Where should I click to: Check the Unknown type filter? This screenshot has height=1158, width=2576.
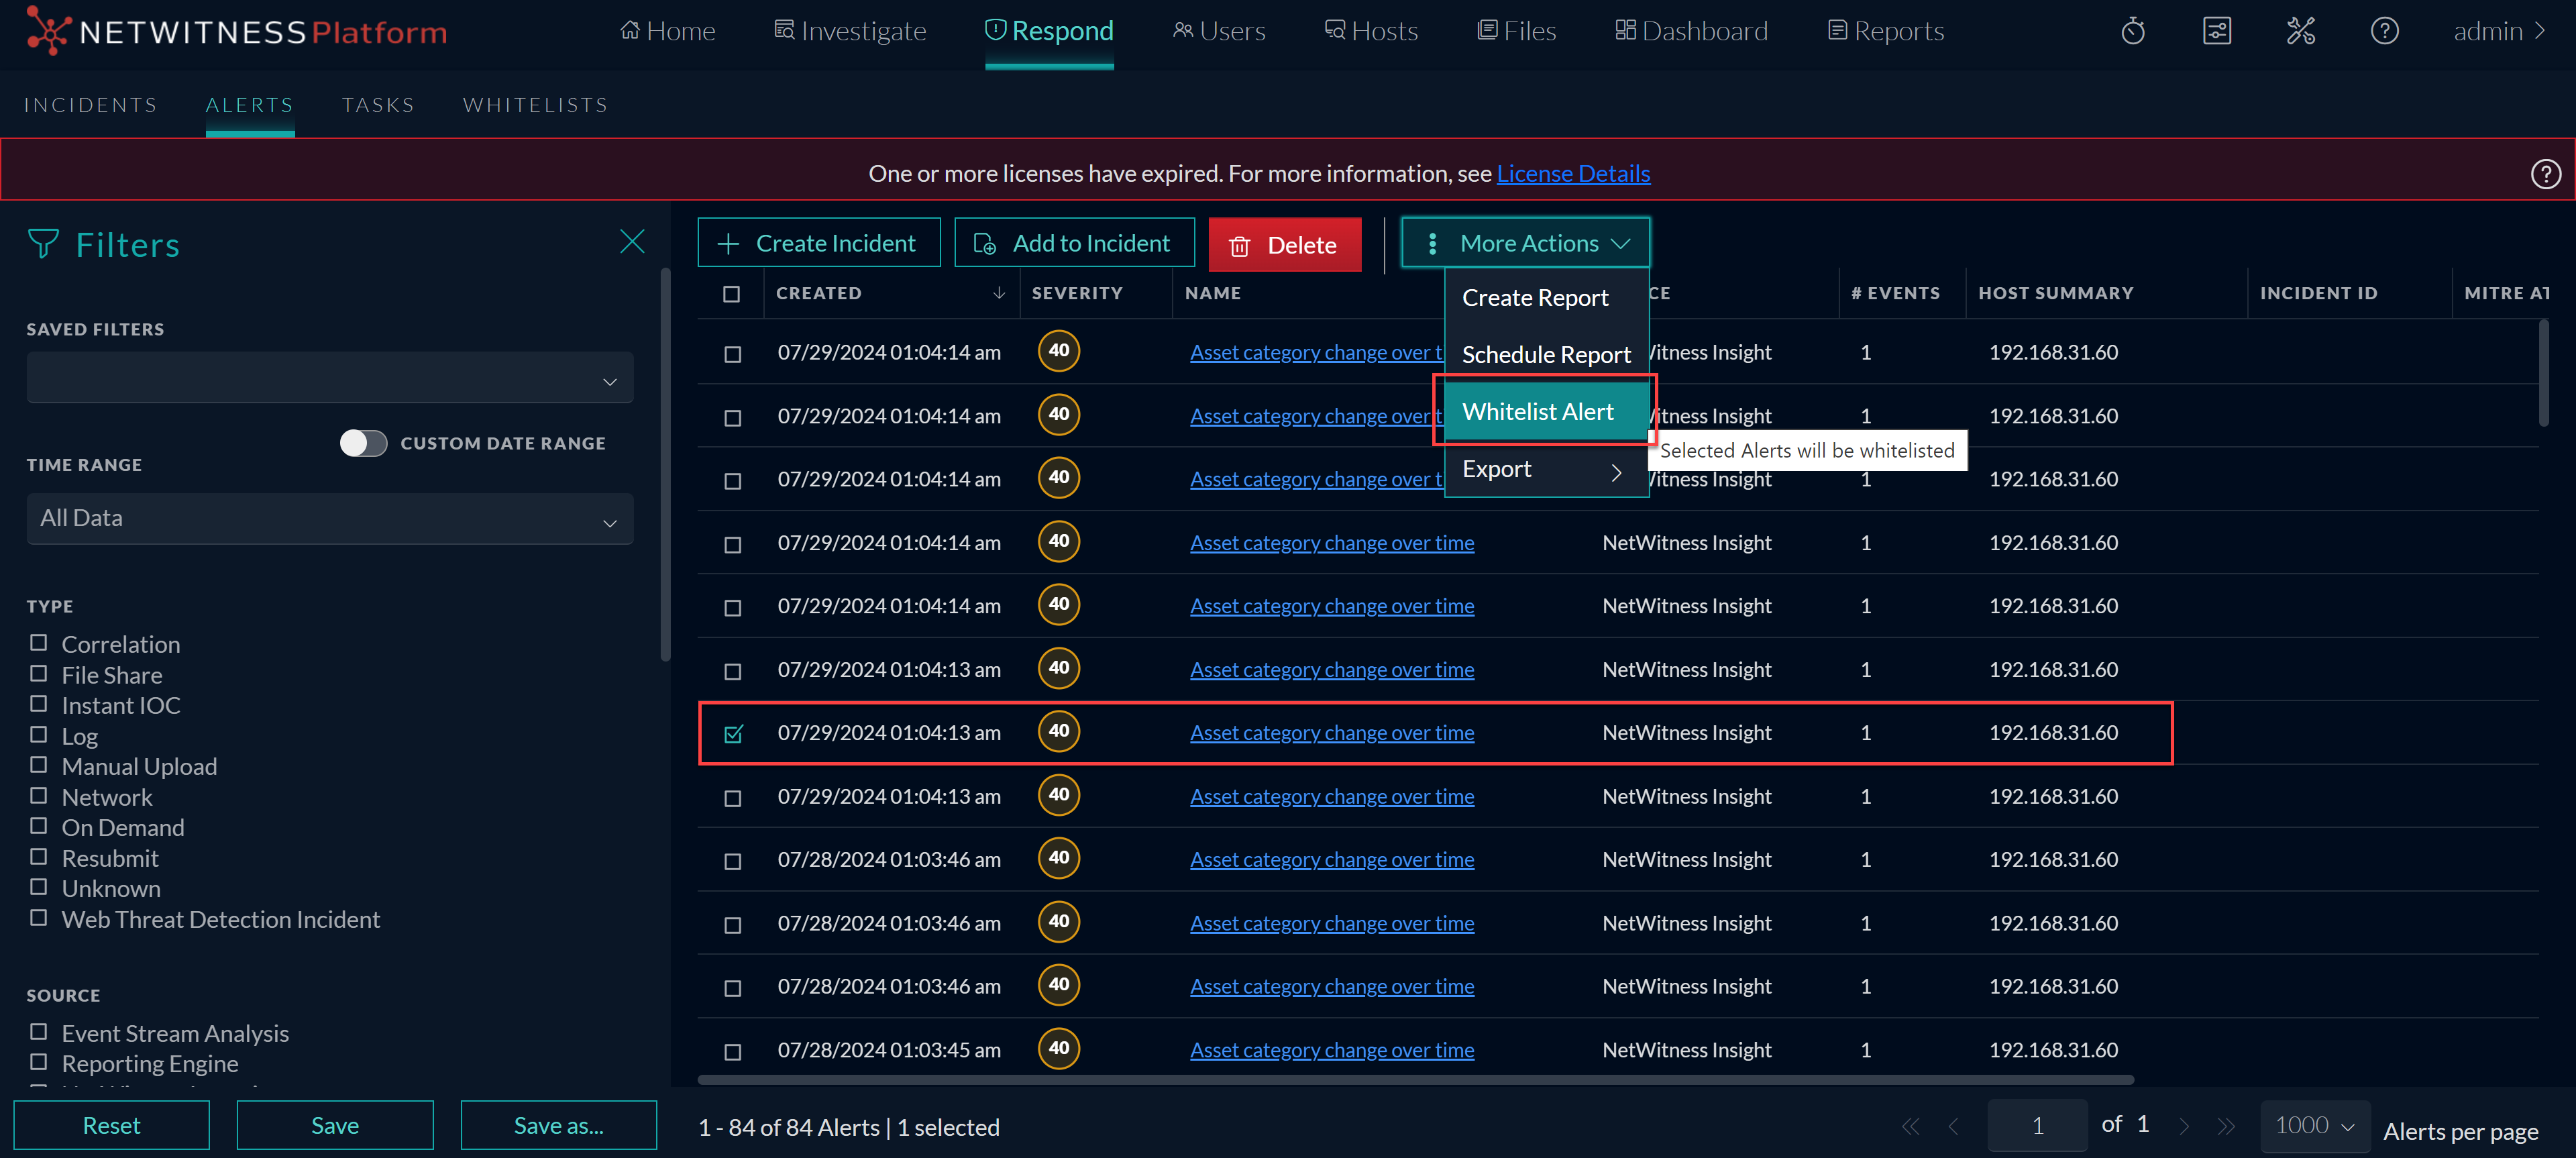coord(38,887)
